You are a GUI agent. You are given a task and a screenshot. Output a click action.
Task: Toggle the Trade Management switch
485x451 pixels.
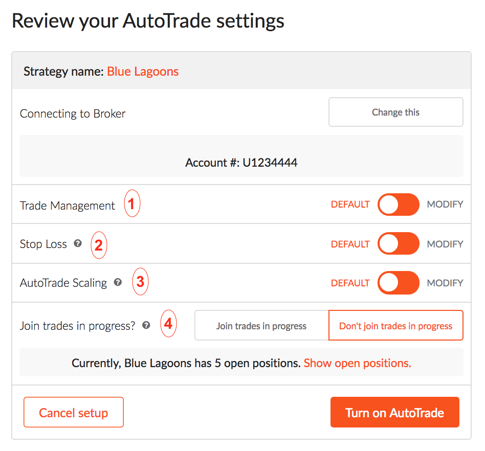coord(399,205)
